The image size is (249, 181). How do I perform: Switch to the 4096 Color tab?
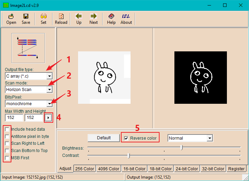click(109, 169)
